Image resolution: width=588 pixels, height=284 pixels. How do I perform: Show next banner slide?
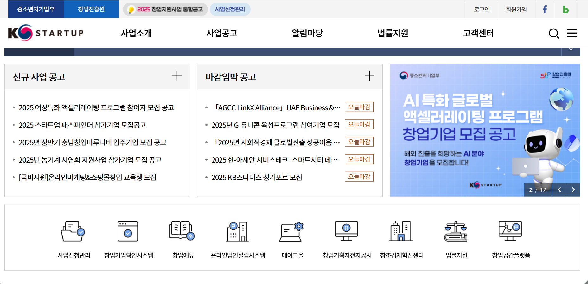pyautogui.click(x=573, y=190)
